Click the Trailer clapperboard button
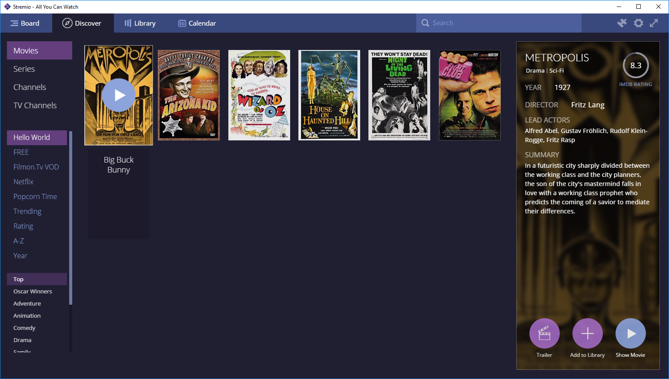 [x=544, y=333]
